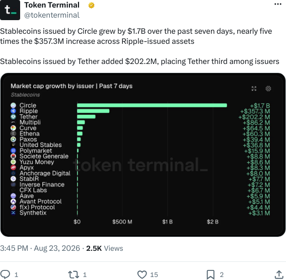Click the Curve issuer logo

(13, 128)
